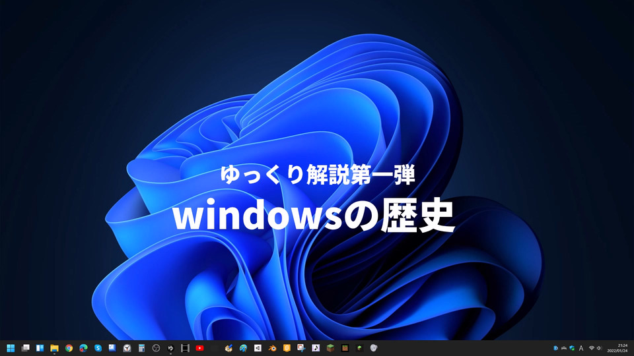Screen dimensions: 634x356
Task: Launch Minecraft icon with black background
Action: pyautogui.click(x=345, y=348)
